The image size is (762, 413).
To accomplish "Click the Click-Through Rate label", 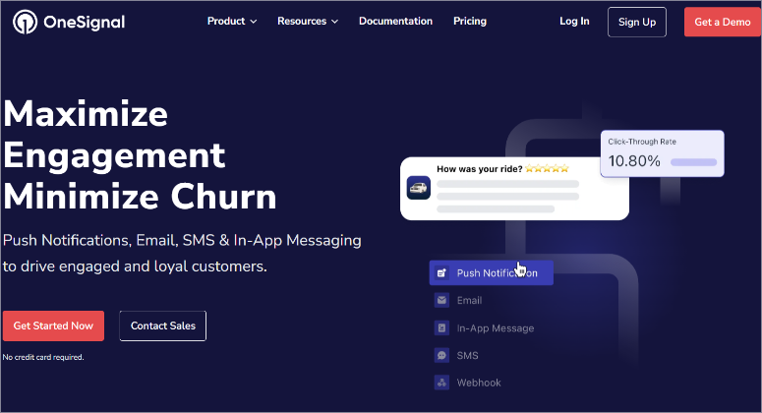I will [x=642, y=142].
